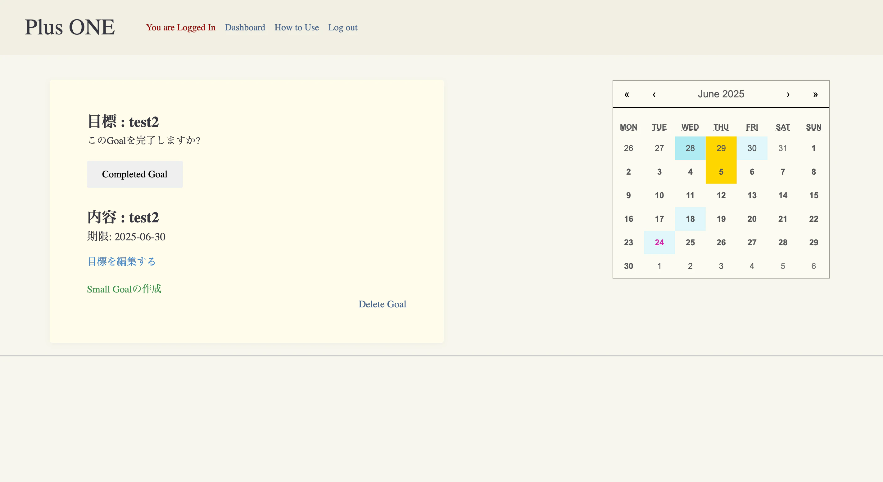
Task: Go to previous month in calendar
Action: (654, 94)
